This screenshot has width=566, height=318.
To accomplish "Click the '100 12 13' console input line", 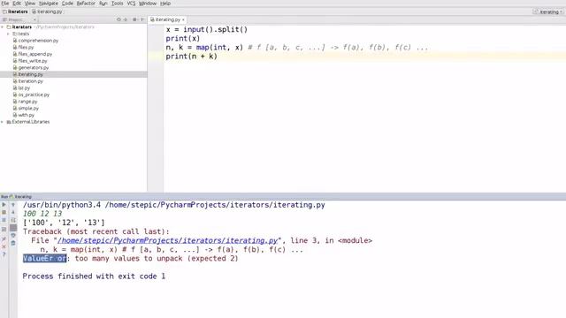I will point(42,214).
